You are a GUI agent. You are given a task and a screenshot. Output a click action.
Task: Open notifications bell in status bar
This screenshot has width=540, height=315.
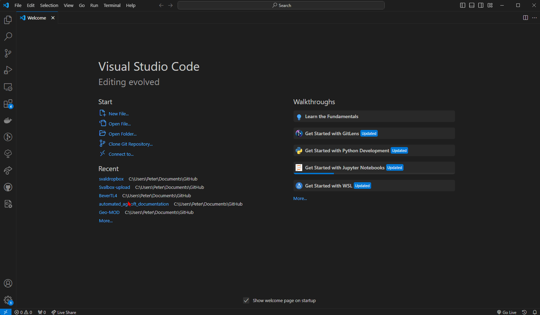(x=535, y=312)
